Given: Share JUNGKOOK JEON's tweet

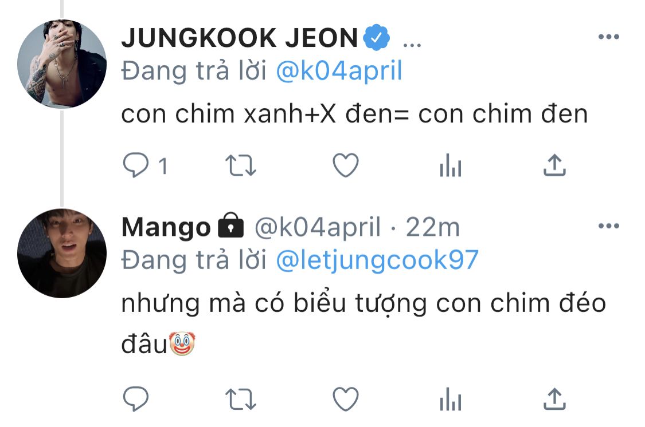Looking at the screenshot, I should coord(554,165).
